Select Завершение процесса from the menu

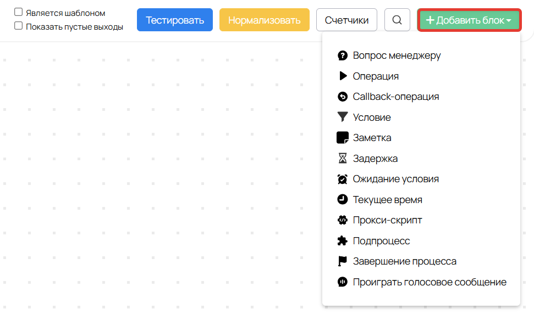(x=404, y=261)
